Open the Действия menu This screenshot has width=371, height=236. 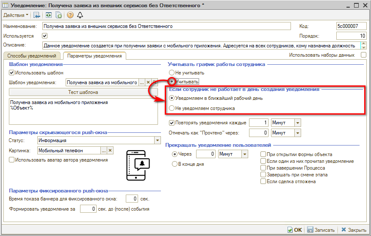click(16, 15)
